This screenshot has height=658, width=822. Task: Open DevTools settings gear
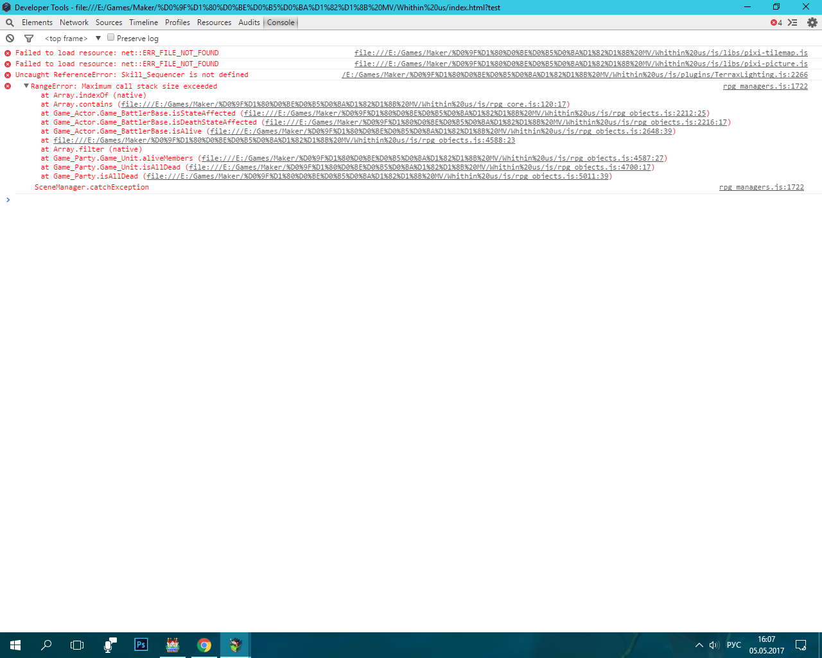[812, 22]
